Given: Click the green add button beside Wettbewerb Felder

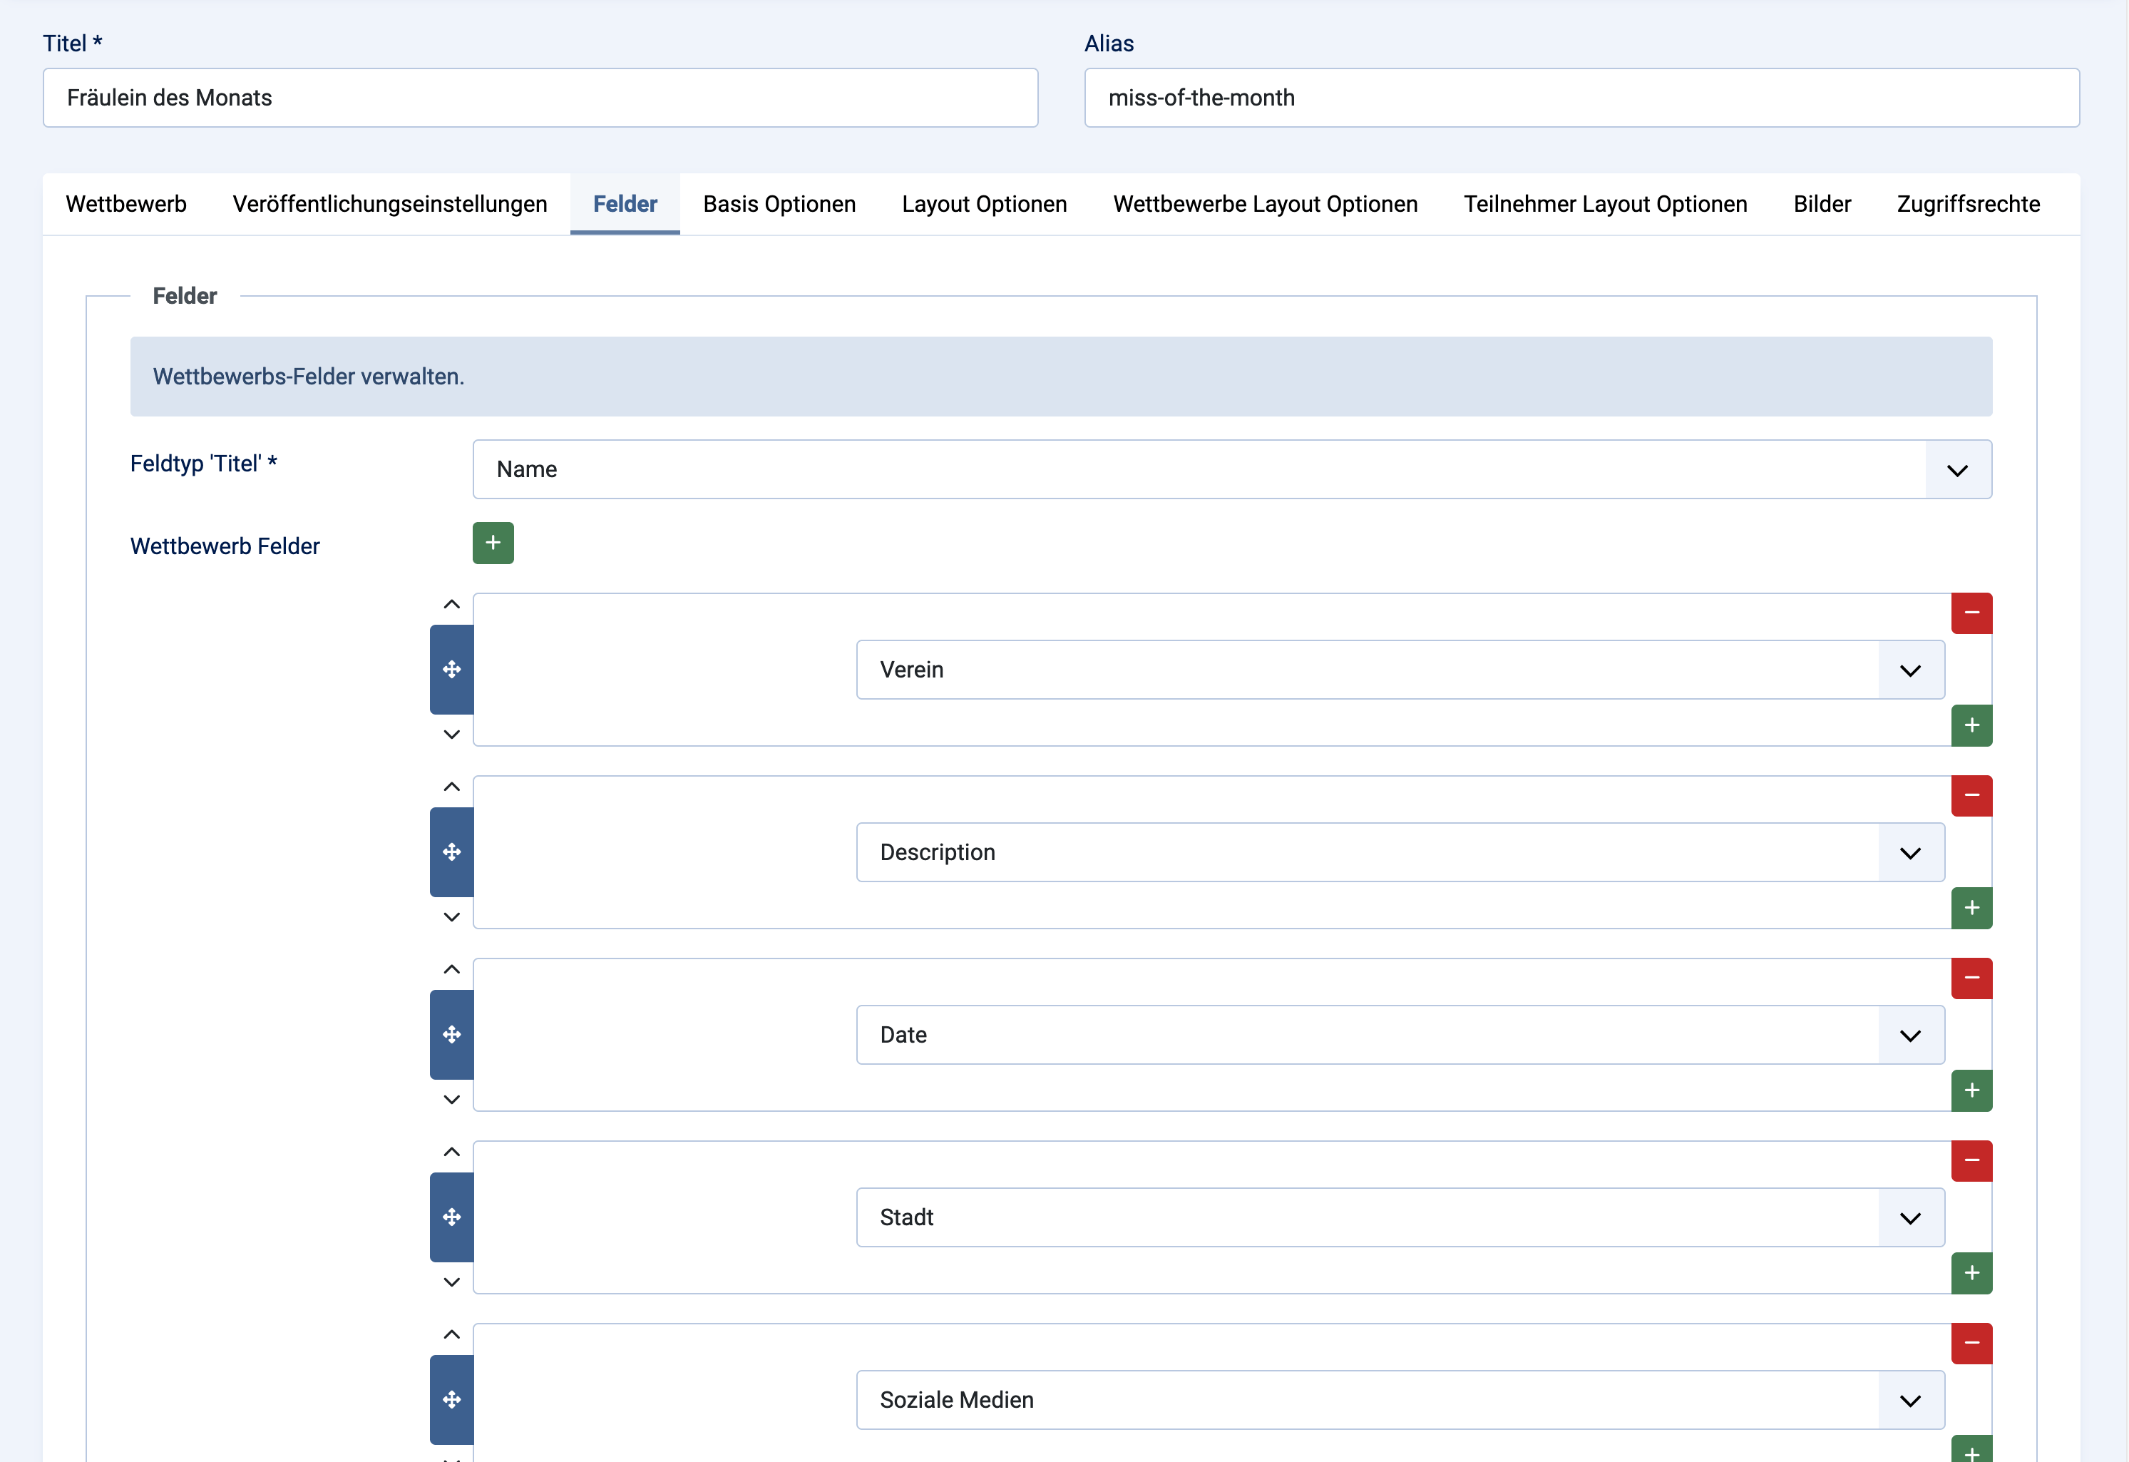Looking at the screenshot, I should point(493,543).
